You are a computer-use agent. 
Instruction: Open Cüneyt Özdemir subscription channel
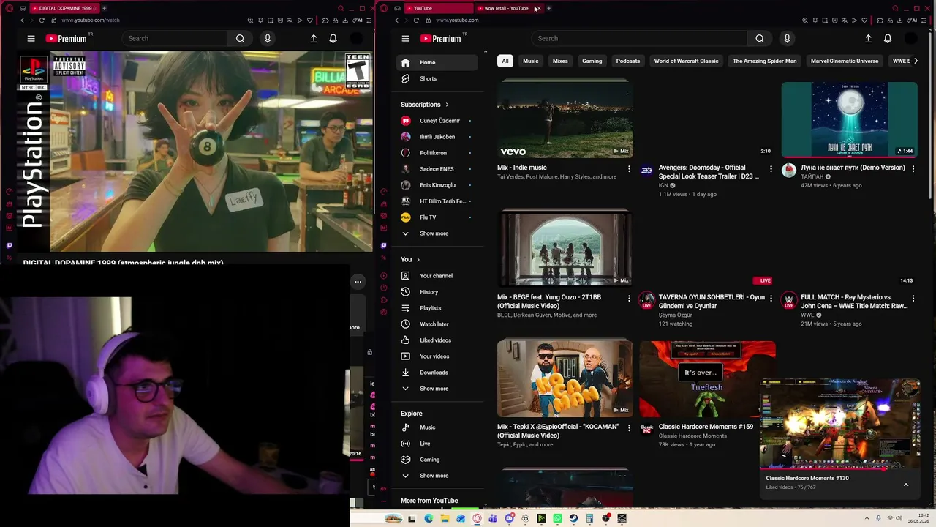[437, 121]
